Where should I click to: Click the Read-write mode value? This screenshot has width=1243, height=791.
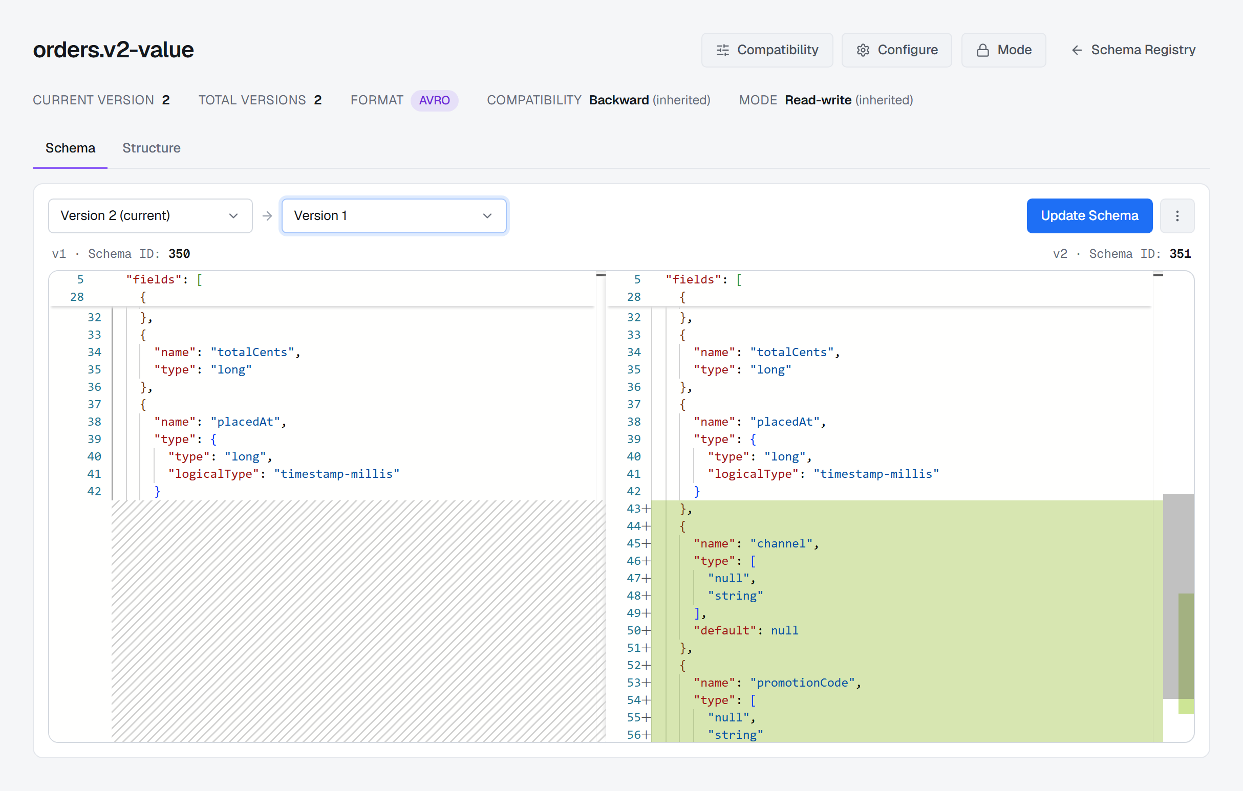[x=818, y=100]
